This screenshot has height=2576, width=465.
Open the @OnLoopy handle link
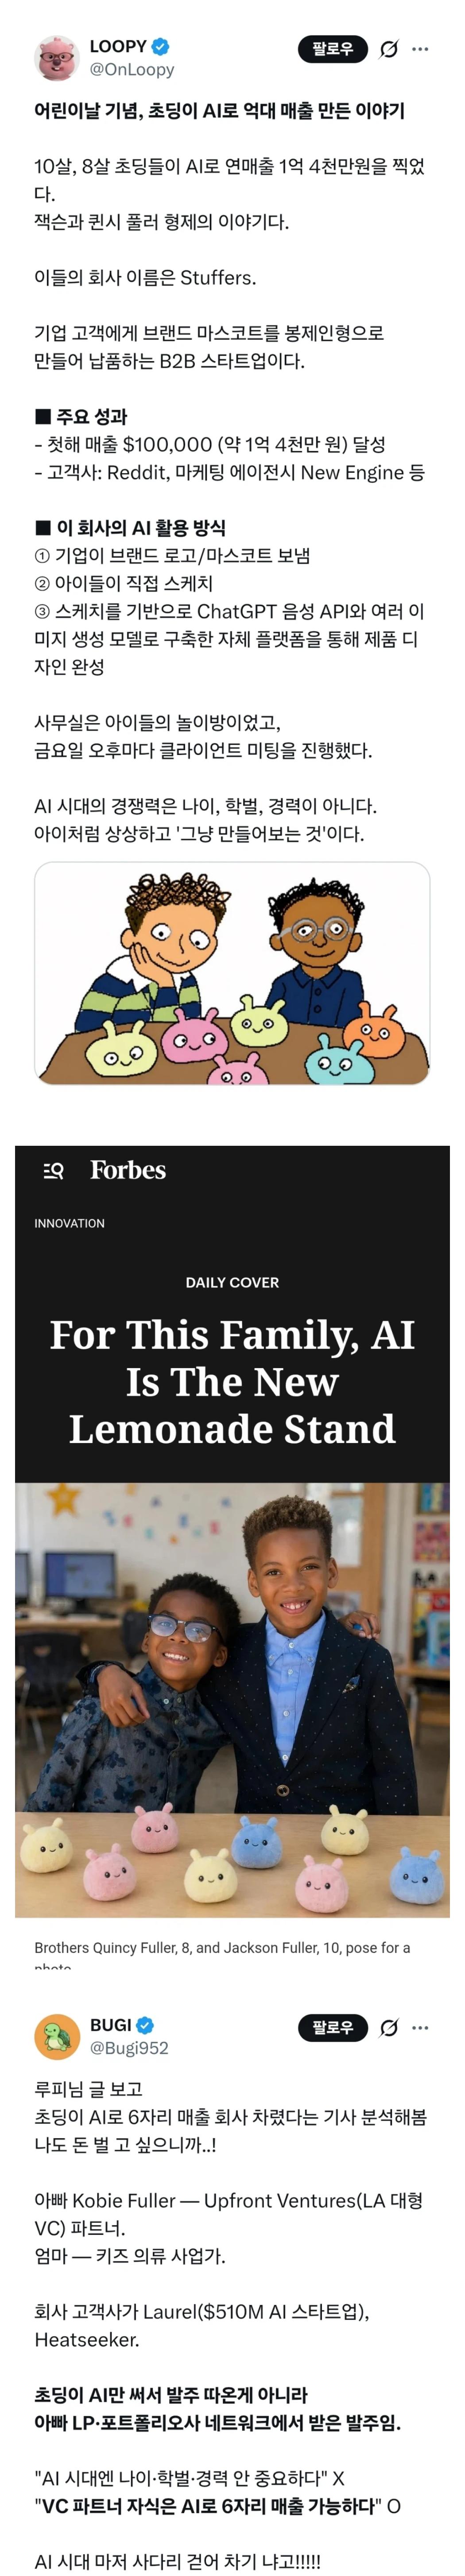[132, 70]
